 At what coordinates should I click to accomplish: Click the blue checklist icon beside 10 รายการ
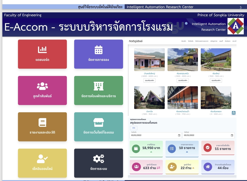172,149
